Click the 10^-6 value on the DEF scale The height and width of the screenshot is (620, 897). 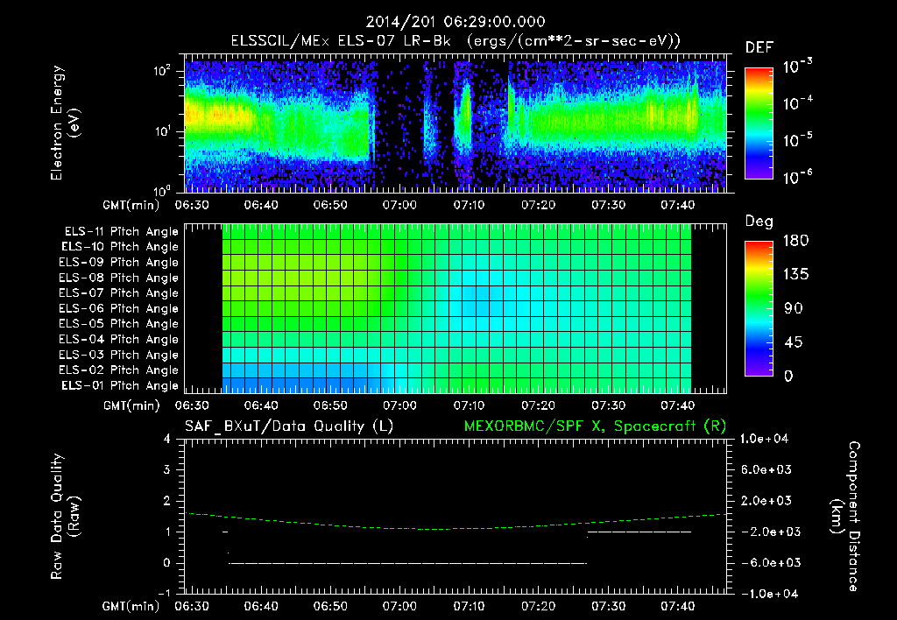(797, 177)
